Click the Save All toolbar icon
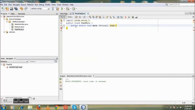The width and height of the screenshot is (195, 110). (16, 9)
